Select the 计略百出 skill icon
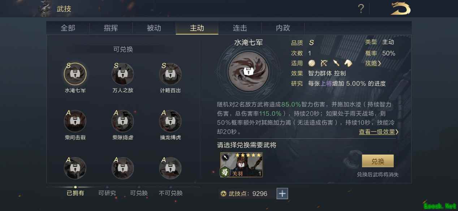Screen dimensions: 458x211 pos(170,74)
